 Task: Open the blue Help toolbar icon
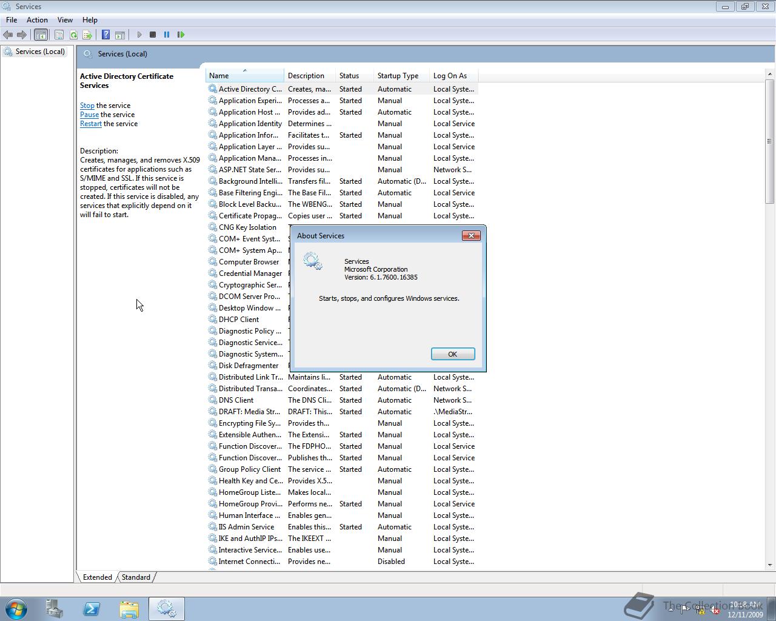[105, 35]
